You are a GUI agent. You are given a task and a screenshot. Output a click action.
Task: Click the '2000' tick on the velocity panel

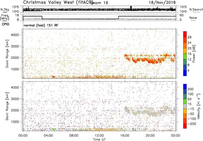[x=15, y=110]
